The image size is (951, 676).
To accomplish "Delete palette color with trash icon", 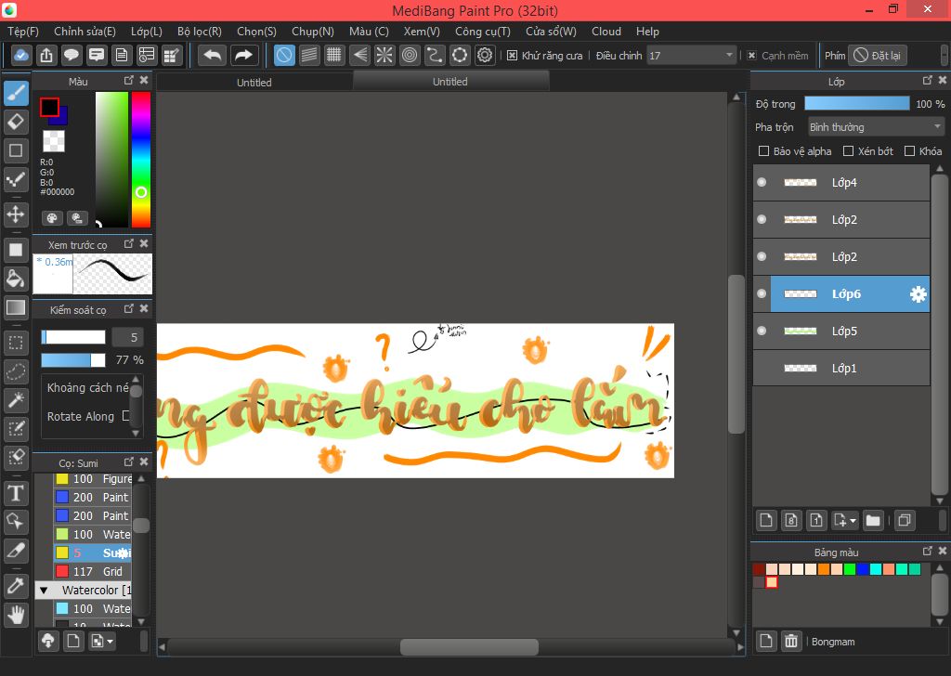I will coord(791,641).
